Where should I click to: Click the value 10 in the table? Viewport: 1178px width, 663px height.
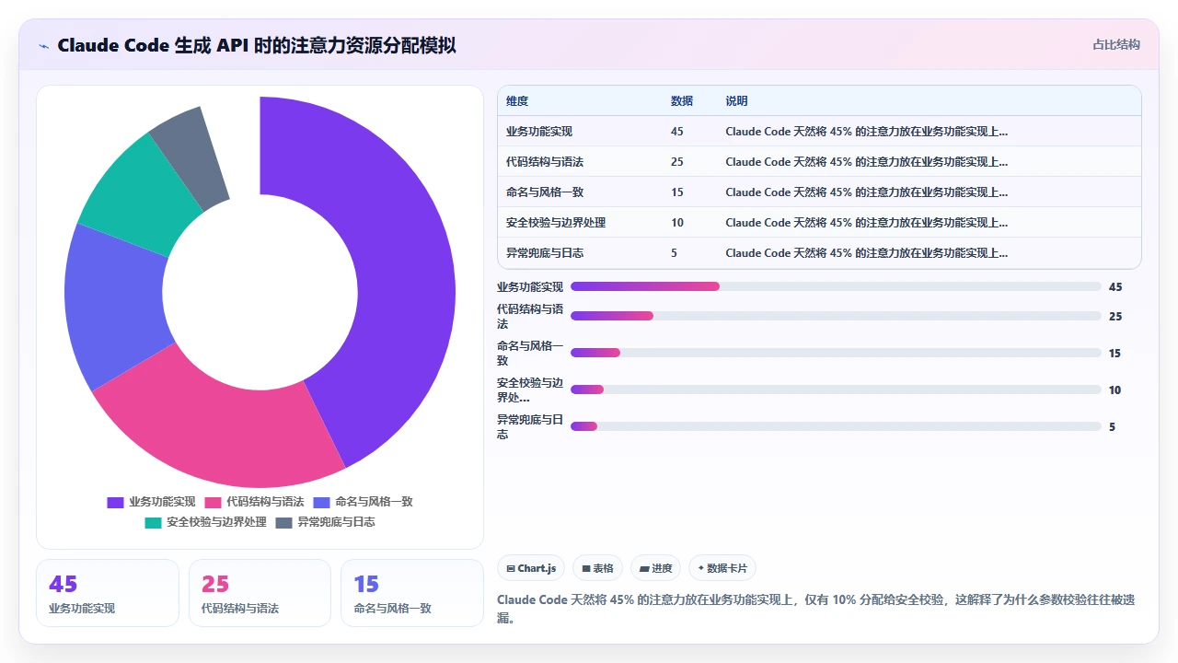677,223
